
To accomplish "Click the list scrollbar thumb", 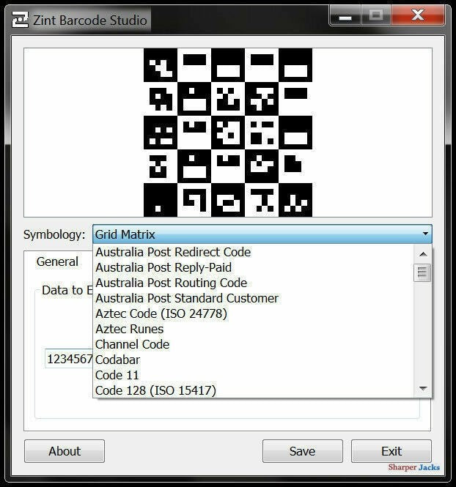I will (x=423, y=273).
